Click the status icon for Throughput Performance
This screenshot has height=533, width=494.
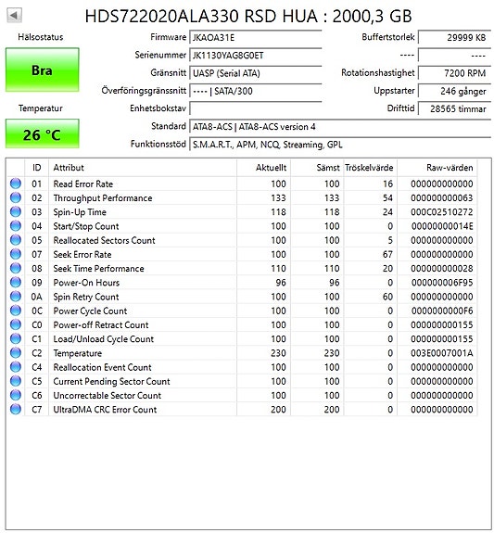(x=16, y=197)
